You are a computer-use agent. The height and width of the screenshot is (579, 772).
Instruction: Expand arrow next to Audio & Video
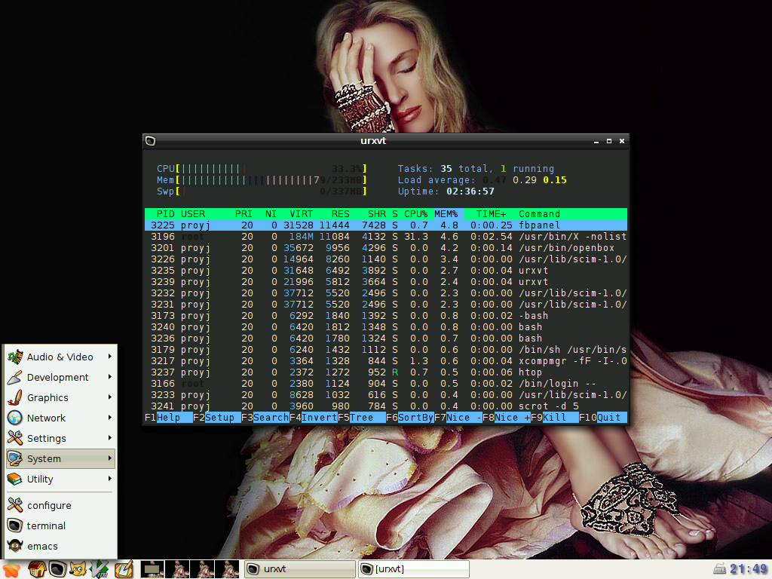point(110,357)
